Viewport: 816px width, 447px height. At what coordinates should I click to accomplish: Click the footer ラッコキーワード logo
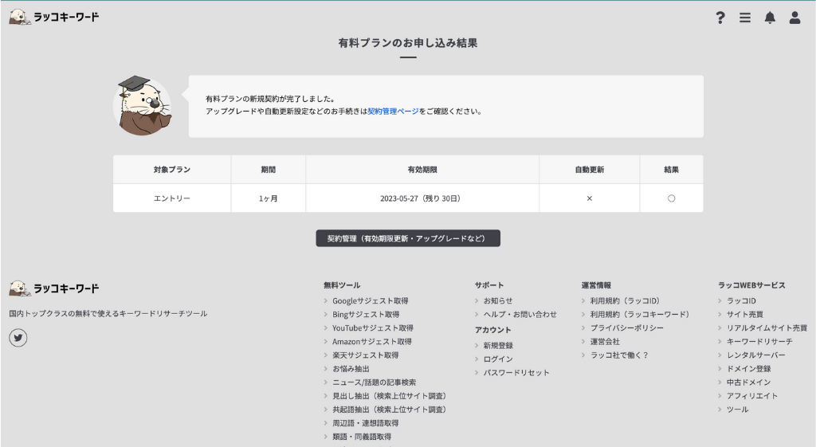coord(54,288)
